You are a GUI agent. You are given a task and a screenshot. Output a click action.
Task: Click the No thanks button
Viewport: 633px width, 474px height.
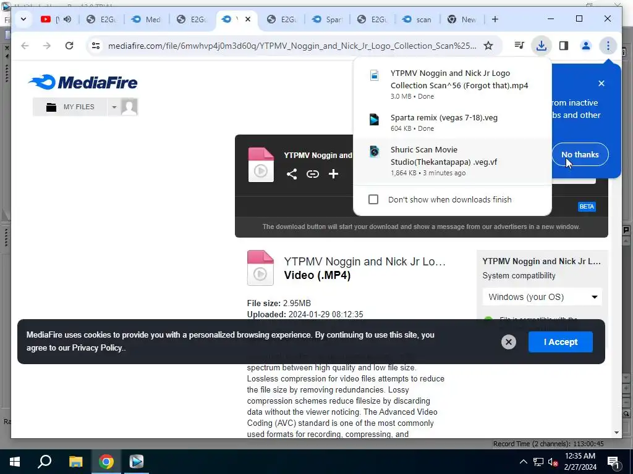tap(580, 154)
